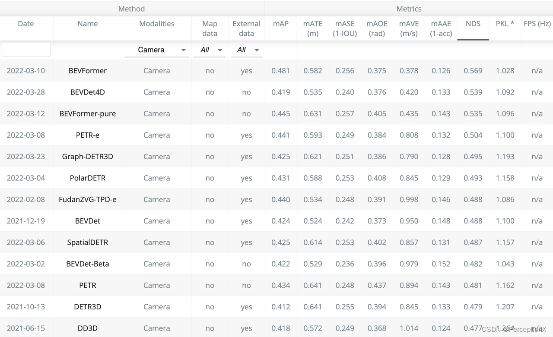This screenshot has height=337, width=553.
Task: Click date 2021-06-15 in DD3D row
Action: pyautogui.click(x=26, y=328)
